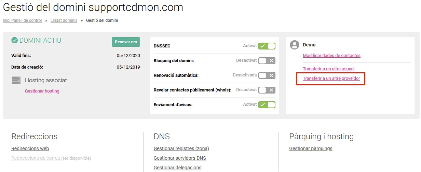The image size is (421, 172).
Task: Go to Llistat dominis breadcrumb
Action: click(x=64, y=20)
